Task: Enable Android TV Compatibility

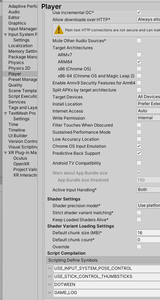Action: pyautogui.click(x=139, y=163)
